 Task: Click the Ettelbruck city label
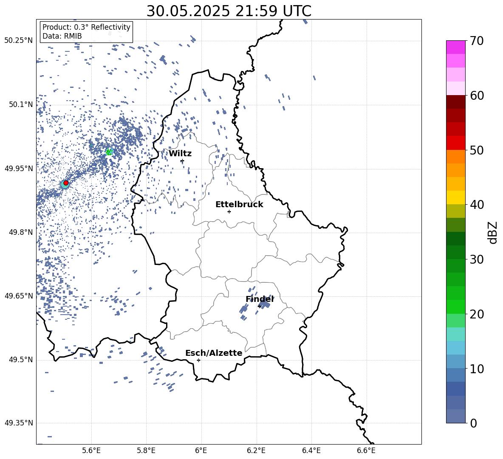(x=239, y=205)
